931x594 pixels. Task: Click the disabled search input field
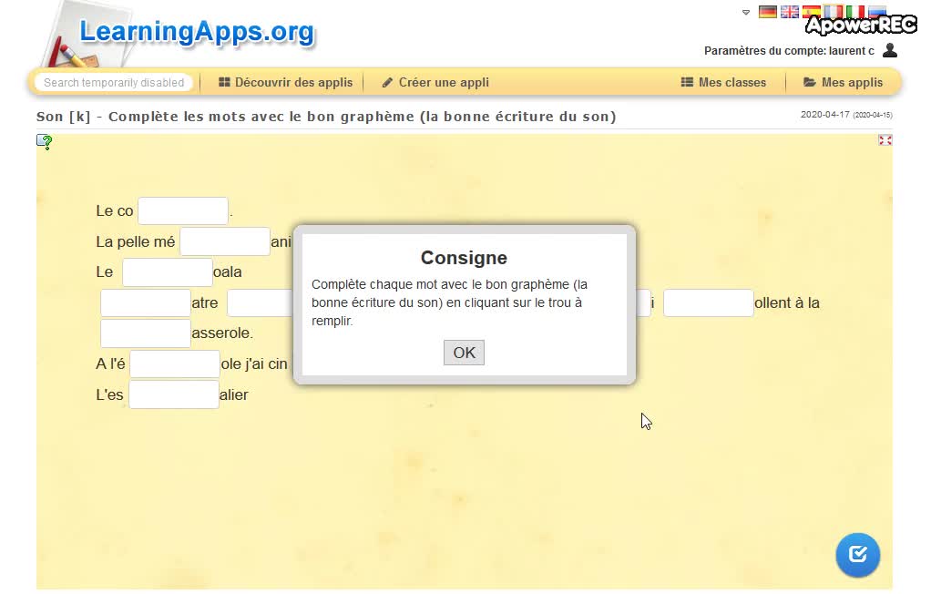114,82
